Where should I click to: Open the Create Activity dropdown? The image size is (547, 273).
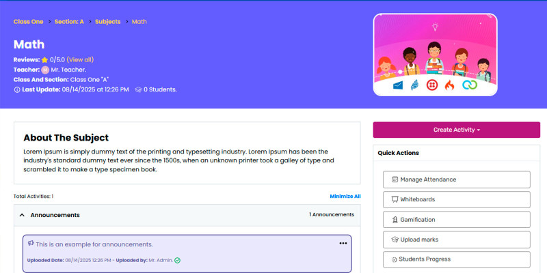point(456,130)
